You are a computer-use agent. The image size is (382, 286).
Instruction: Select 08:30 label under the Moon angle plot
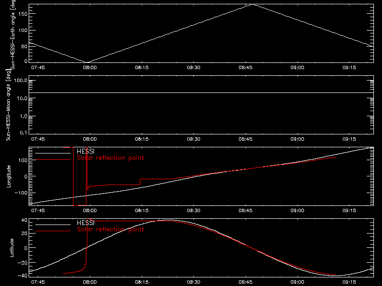pyautogui.click(x=193, y=139)
